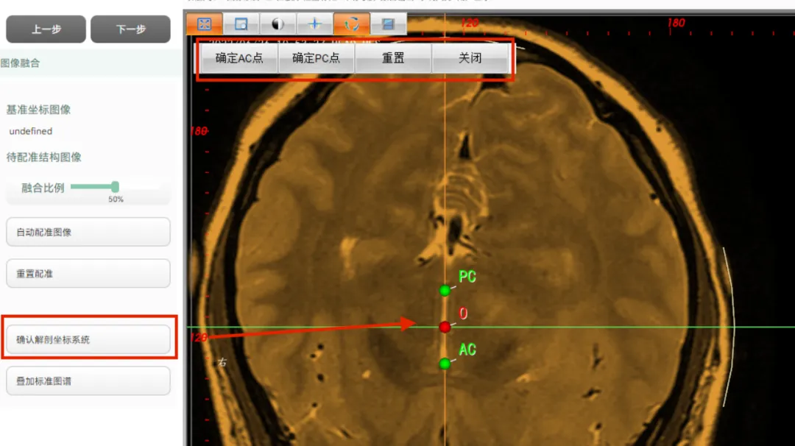Click the 确定PC点 button

[317, 58]
